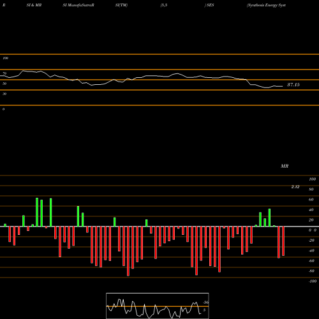
Task: Click the '(5,5' parameter text
Action: click(164, 5)
